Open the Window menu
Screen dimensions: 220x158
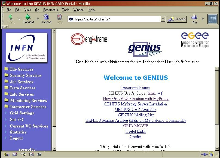click(79, 10)
